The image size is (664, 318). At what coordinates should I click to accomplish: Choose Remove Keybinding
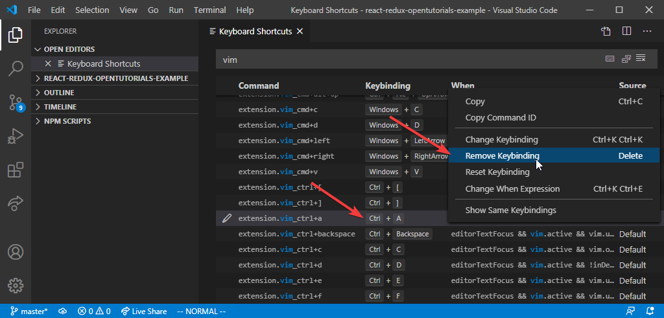[x=554, y=155]
